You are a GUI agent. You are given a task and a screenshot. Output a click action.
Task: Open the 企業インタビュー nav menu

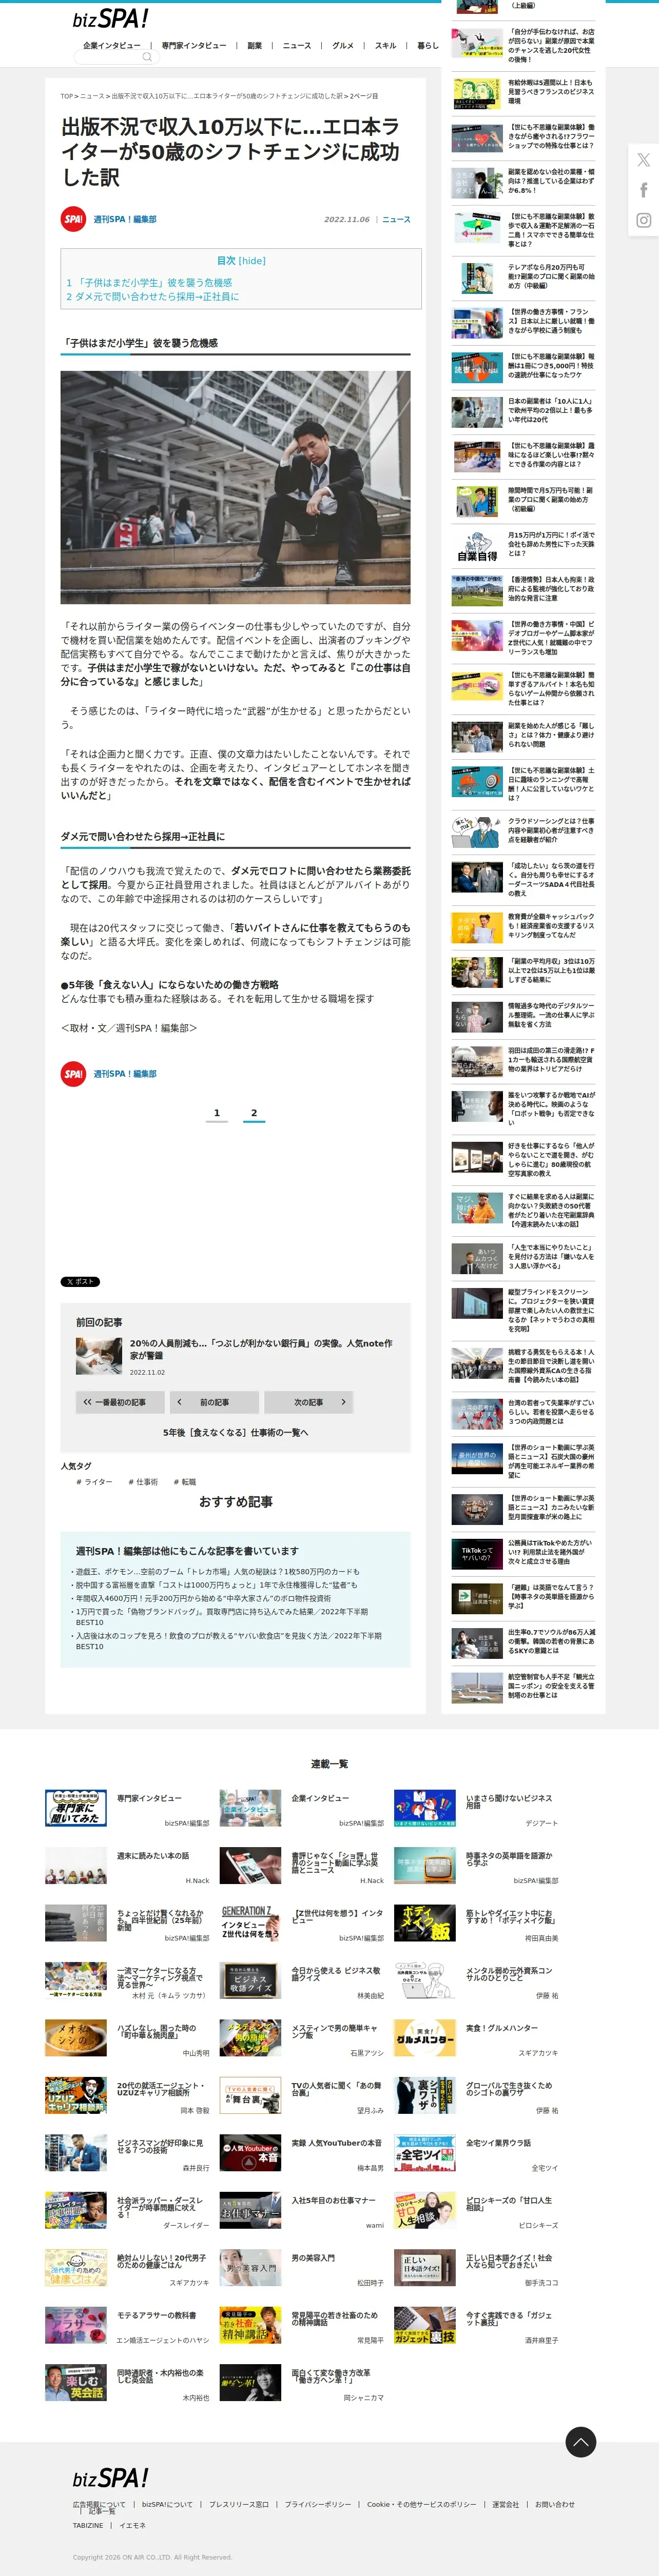112,45
